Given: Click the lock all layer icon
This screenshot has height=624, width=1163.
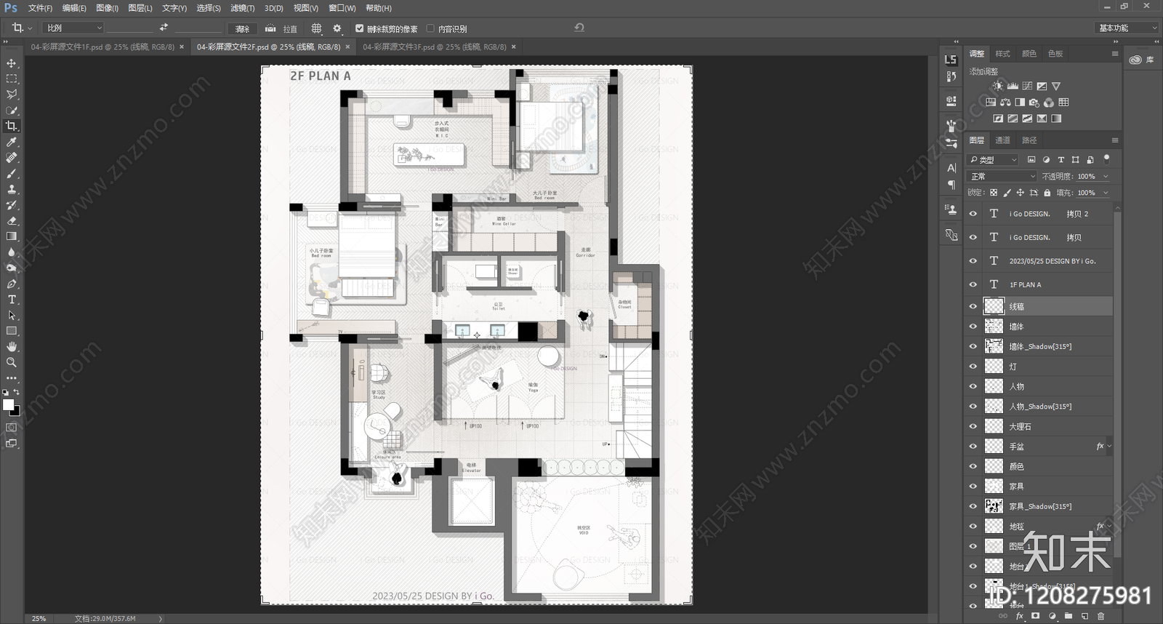Looking at the screenshot, I should point(1047,193).
